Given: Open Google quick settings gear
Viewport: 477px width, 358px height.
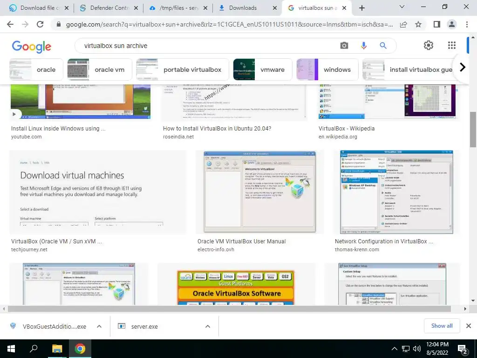Looking at the screenshot, I should (x=429, y=45).
